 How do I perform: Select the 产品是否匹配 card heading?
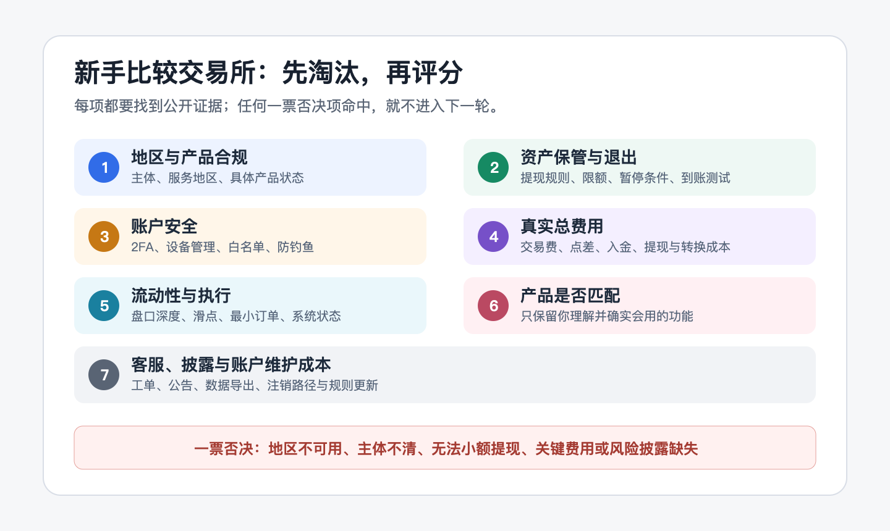pyautogui.click(x=570, y=296)
